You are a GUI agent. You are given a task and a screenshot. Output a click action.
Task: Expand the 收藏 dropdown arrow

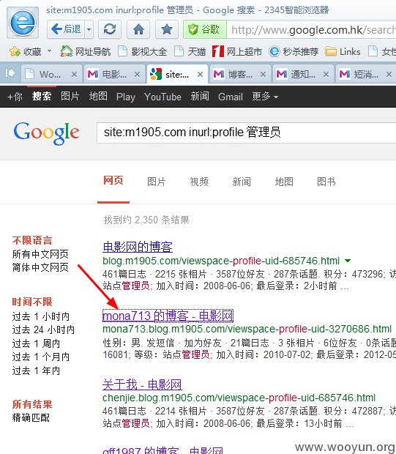click(x=49, y=51)
